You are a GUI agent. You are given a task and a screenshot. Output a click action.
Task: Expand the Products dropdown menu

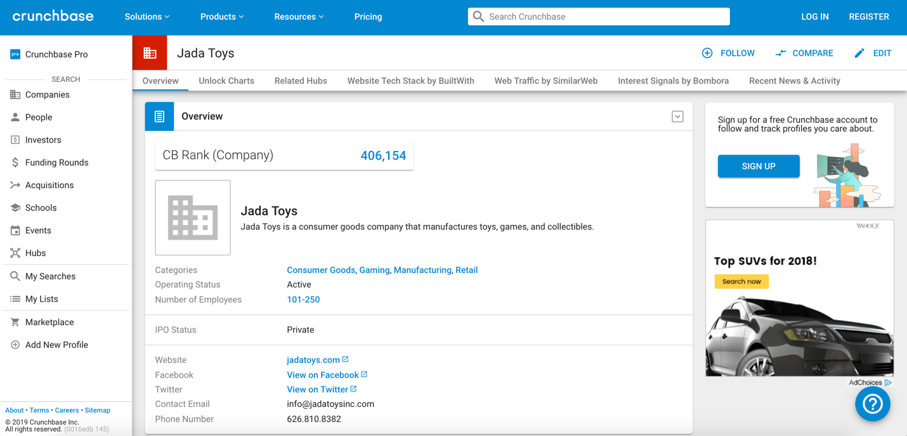(x=222, y=17)
